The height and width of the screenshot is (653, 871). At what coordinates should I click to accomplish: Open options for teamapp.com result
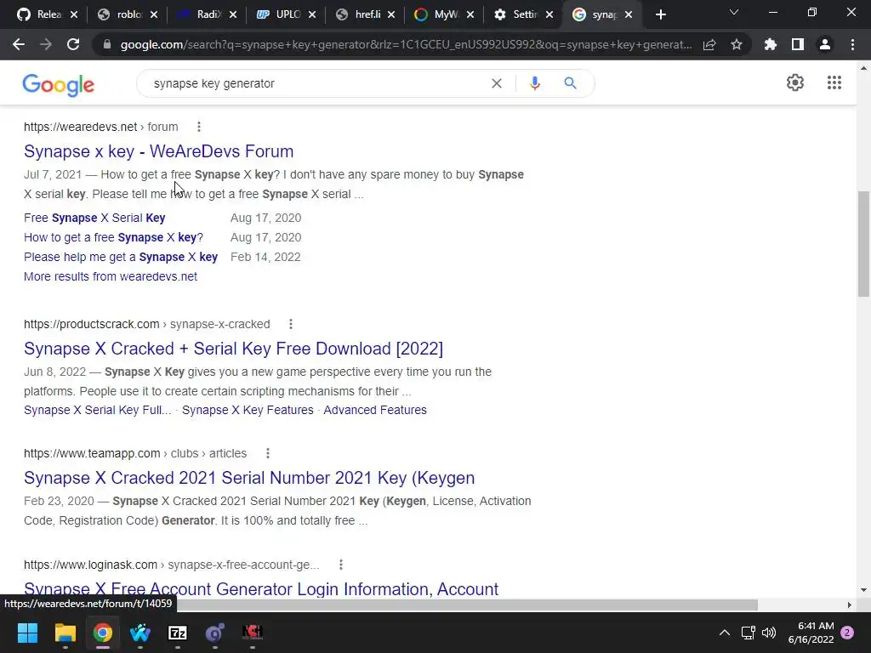[x=268, y=453]
